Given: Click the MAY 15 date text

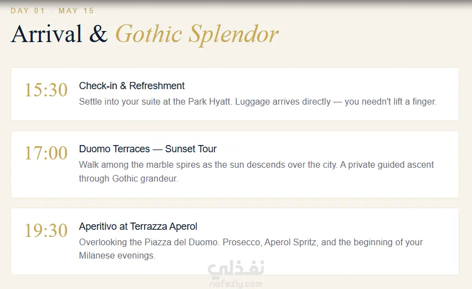Looking at the screenshot, I should (76, 11).
